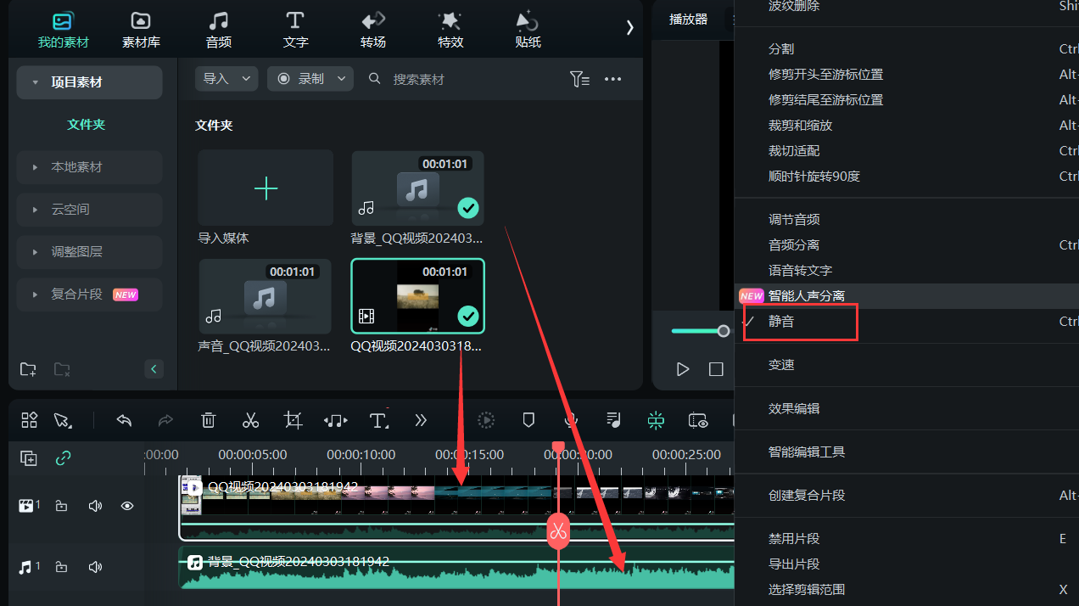Click the delete clip trash icon
Image resolution: width=1079 pixels, height=606 pixels.
click(208, 420)
